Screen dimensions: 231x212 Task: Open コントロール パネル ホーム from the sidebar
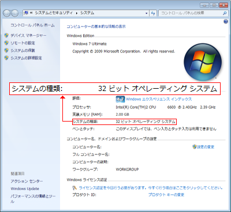click(32, 25)
